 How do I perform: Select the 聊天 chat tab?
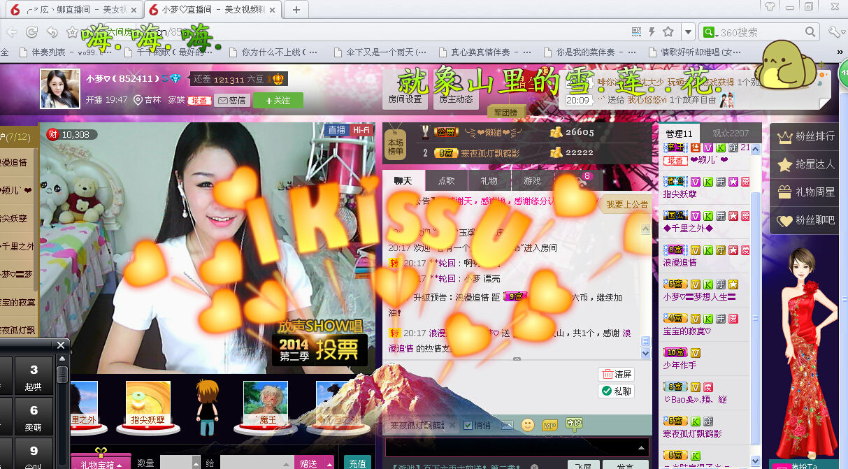click(403, 180)
